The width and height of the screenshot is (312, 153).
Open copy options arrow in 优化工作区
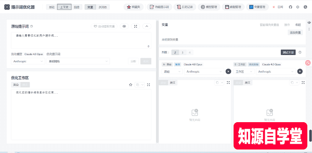[x=142, y=85]
